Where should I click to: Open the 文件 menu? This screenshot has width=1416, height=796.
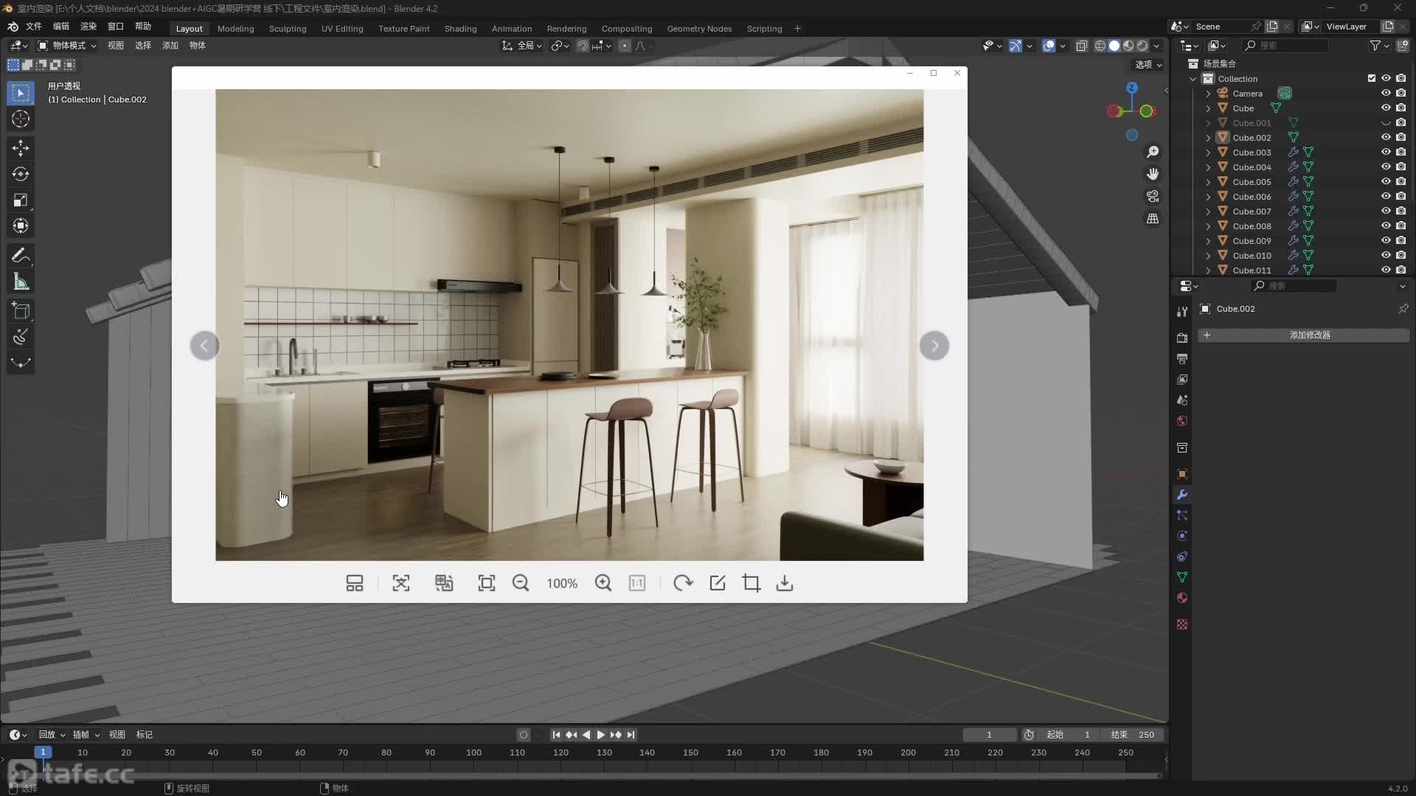(x=34, y=27)
